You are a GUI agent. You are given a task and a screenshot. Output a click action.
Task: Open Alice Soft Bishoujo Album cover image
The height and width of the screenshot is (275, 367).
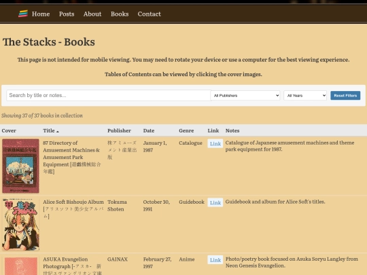(20, 225)
